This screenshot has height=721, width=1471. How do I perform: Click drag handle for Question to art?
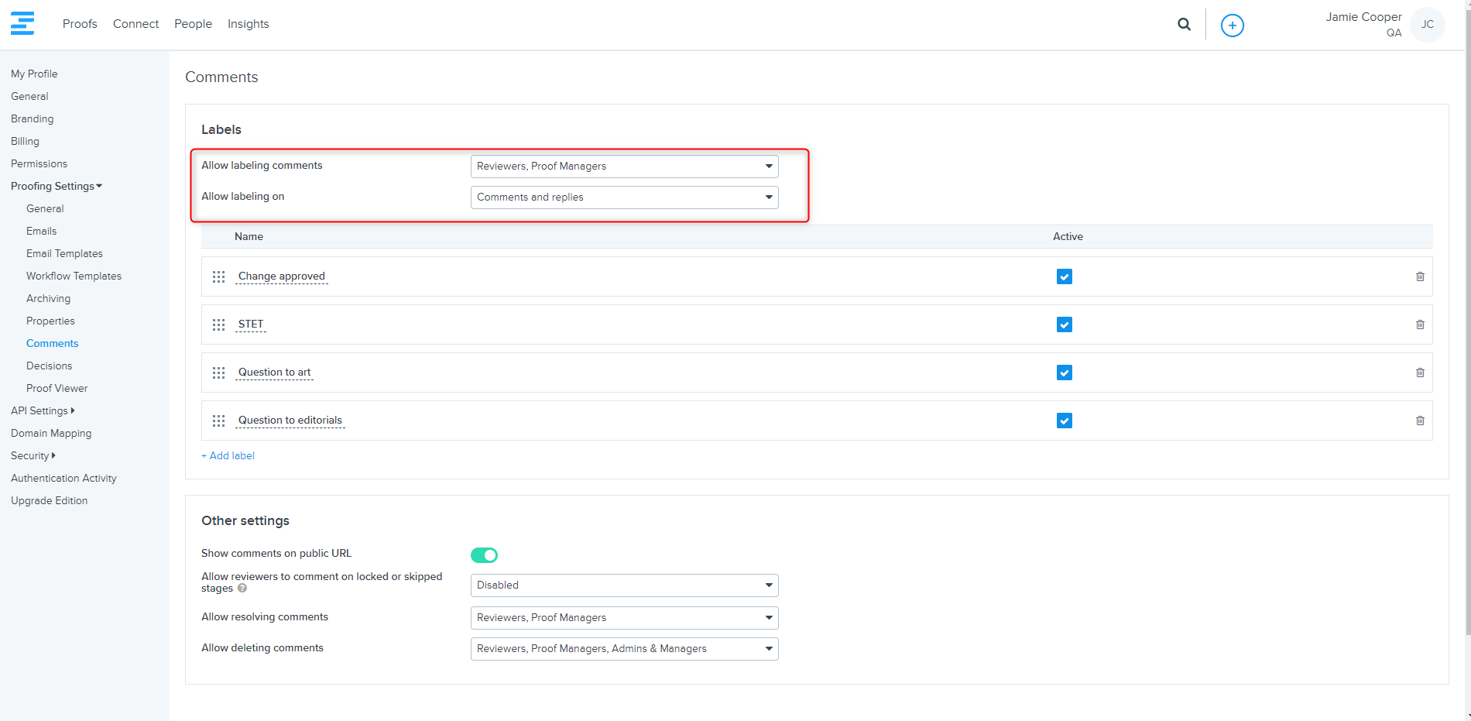[219, 373]
